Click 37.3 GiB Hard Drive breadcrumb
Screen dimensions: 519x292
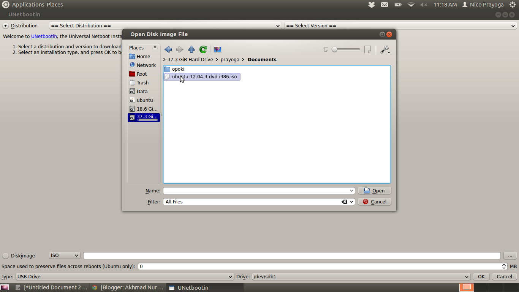190,60
